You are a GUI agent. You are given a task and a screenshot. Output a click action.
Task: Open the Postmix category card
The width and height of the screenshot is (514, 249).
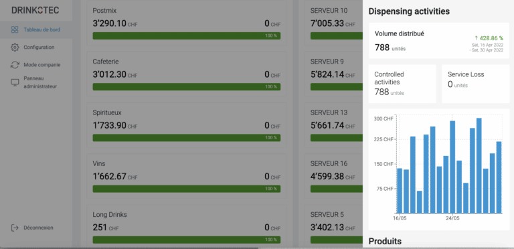pyautogui.click(x=186, y=23)
